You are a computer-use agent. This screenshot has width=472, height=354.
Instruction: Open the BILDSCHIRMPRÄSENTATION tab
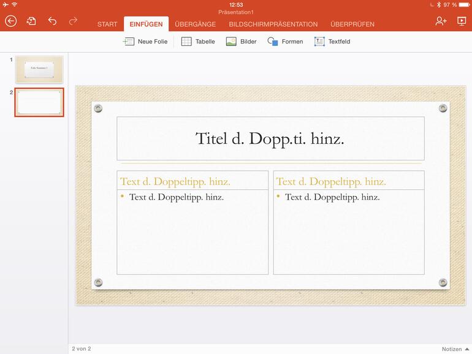pyautogui.click(x=273, y=24)
